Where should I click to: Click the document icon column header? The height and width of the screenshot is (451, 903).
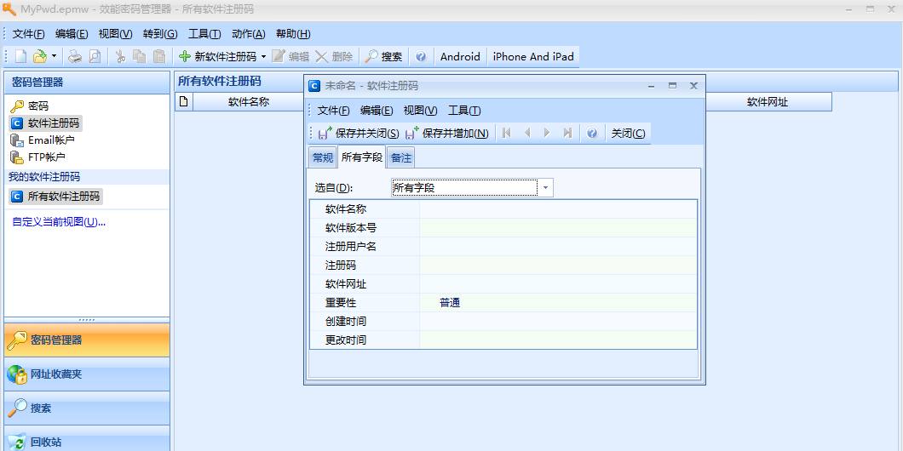(184, 102)
